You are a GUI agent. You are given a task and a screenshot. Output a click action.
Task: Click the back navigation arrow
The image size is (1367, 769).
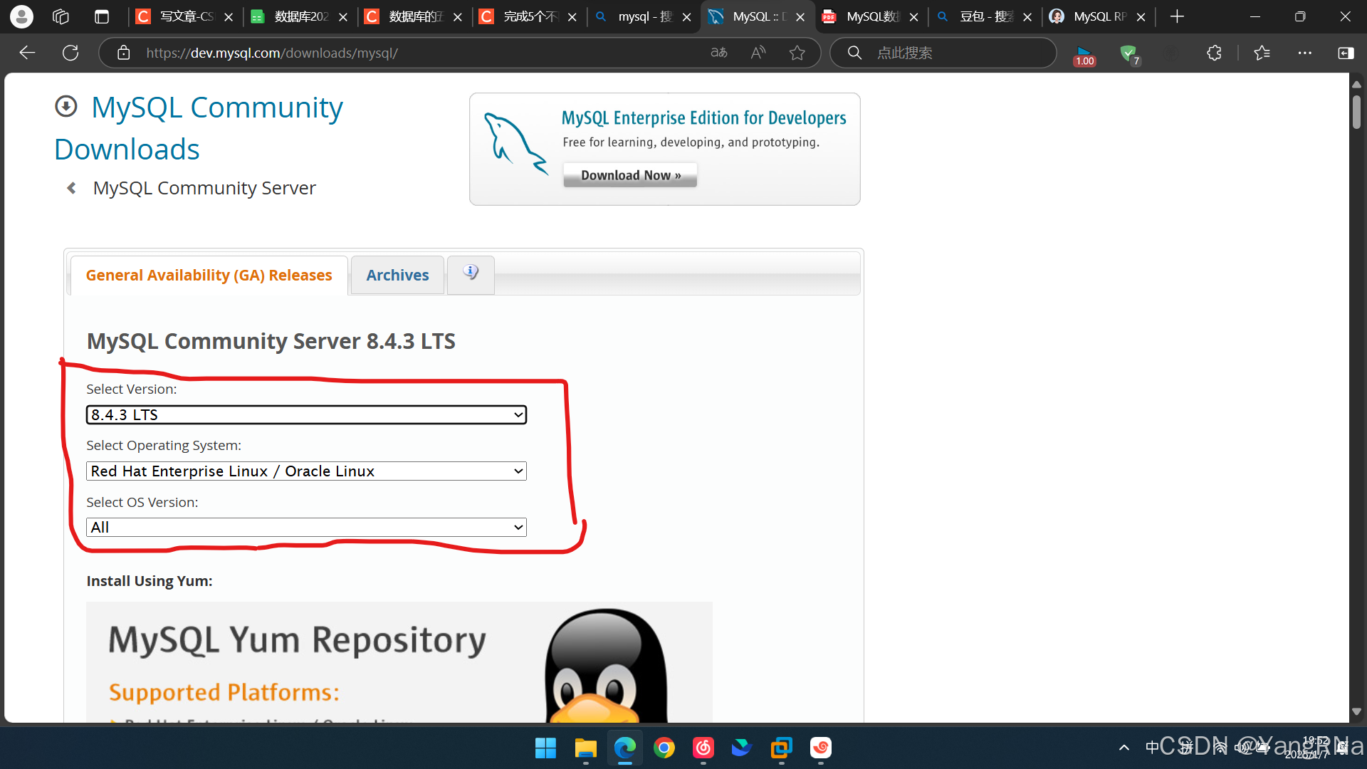[x=27, y=53]
